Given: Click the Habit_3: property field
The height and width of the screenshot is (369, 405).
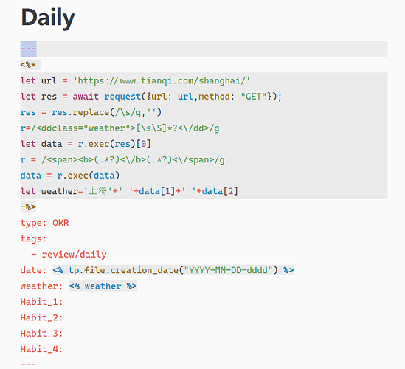Looking at the screenshot, I should tap(41, 333).
